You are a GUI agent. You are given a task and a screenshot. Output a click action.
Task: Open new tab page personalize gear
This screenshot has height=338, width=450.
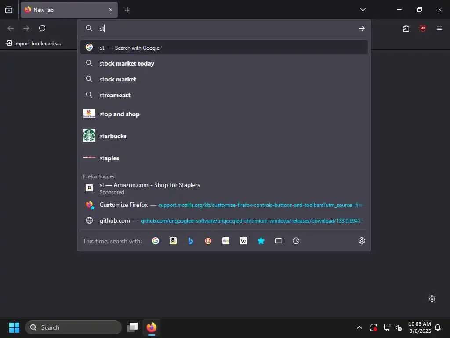coord(432,299)
